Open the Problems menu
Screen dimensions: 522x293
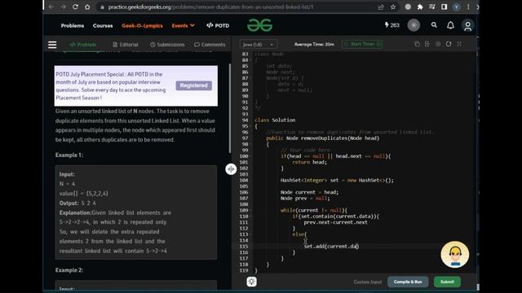pyautogui.click(x=73, y=25)
